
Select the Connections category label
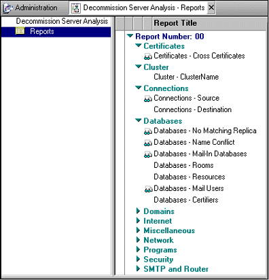pos(166,88)
